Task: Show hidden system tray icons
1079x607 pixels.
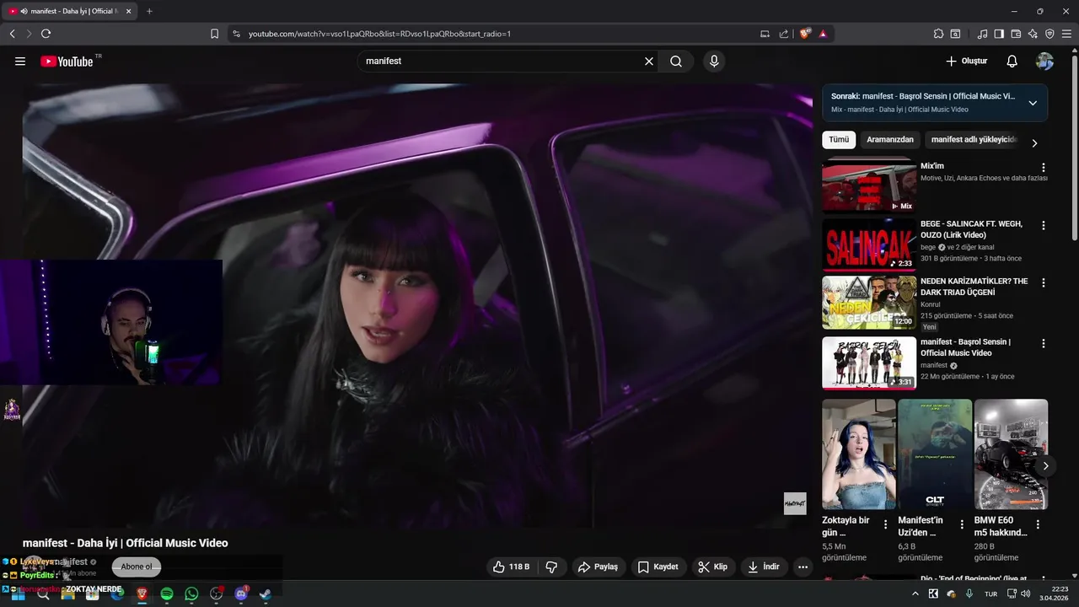Action: point(915,594)
